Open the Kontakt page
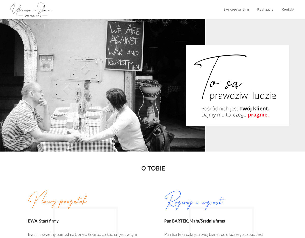 coord(288,9)
